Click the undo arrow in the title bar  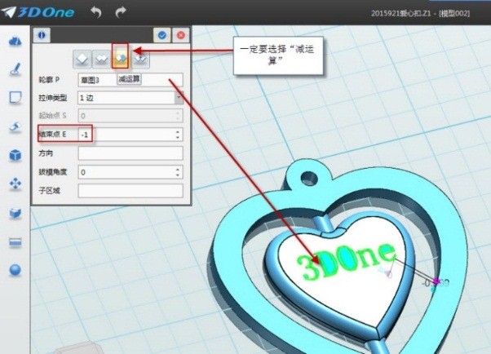point(95,13)
